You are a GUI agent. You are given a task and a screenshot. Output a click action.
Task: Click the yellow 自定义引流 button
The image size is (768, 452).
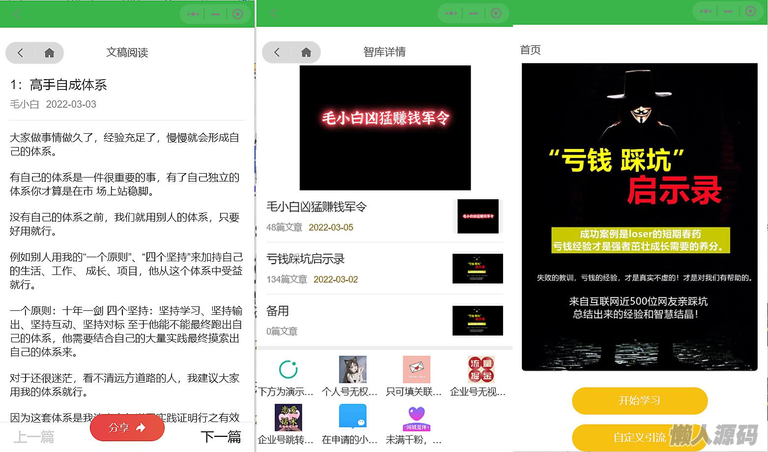(x=640, y=437)
